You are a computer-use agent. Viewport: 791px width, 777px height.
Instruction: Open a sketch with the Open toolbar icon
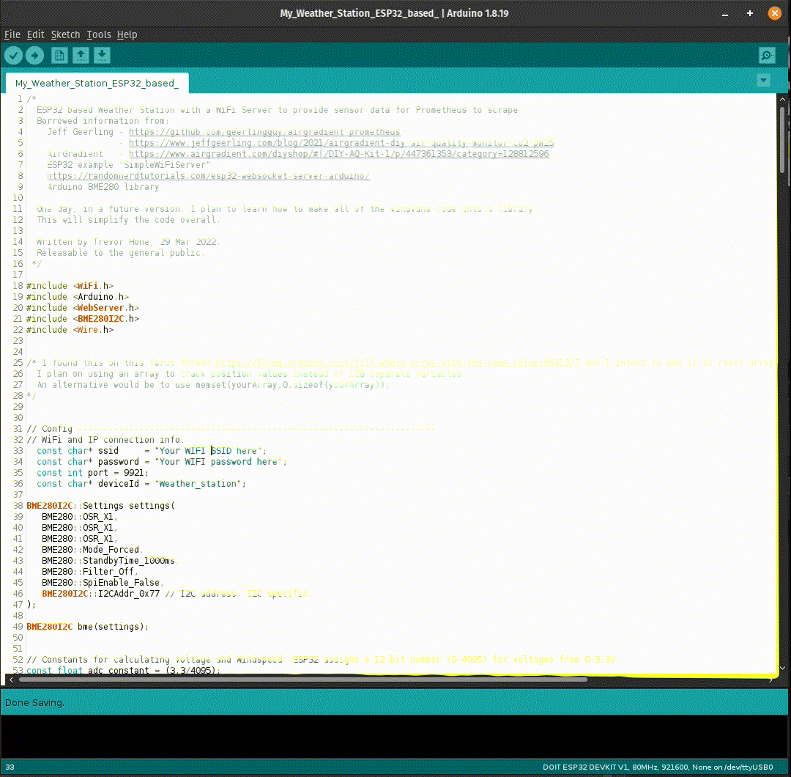(x=80, y=55)
